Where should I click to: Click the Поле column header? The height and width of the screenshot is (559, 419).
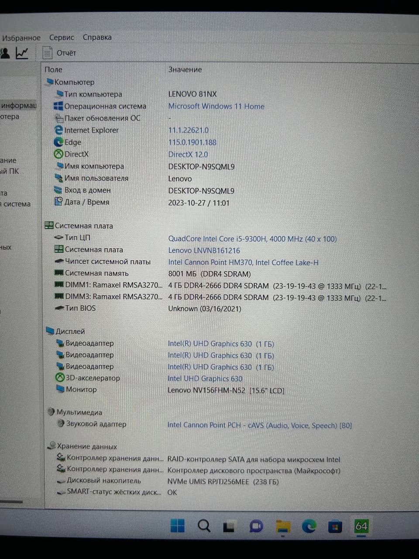[x=54, y=69]
